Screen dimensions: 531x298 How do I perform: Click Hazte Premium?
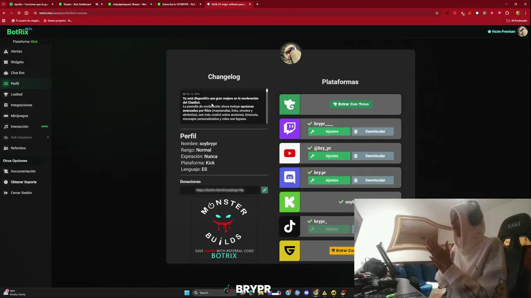pos(501,31)
